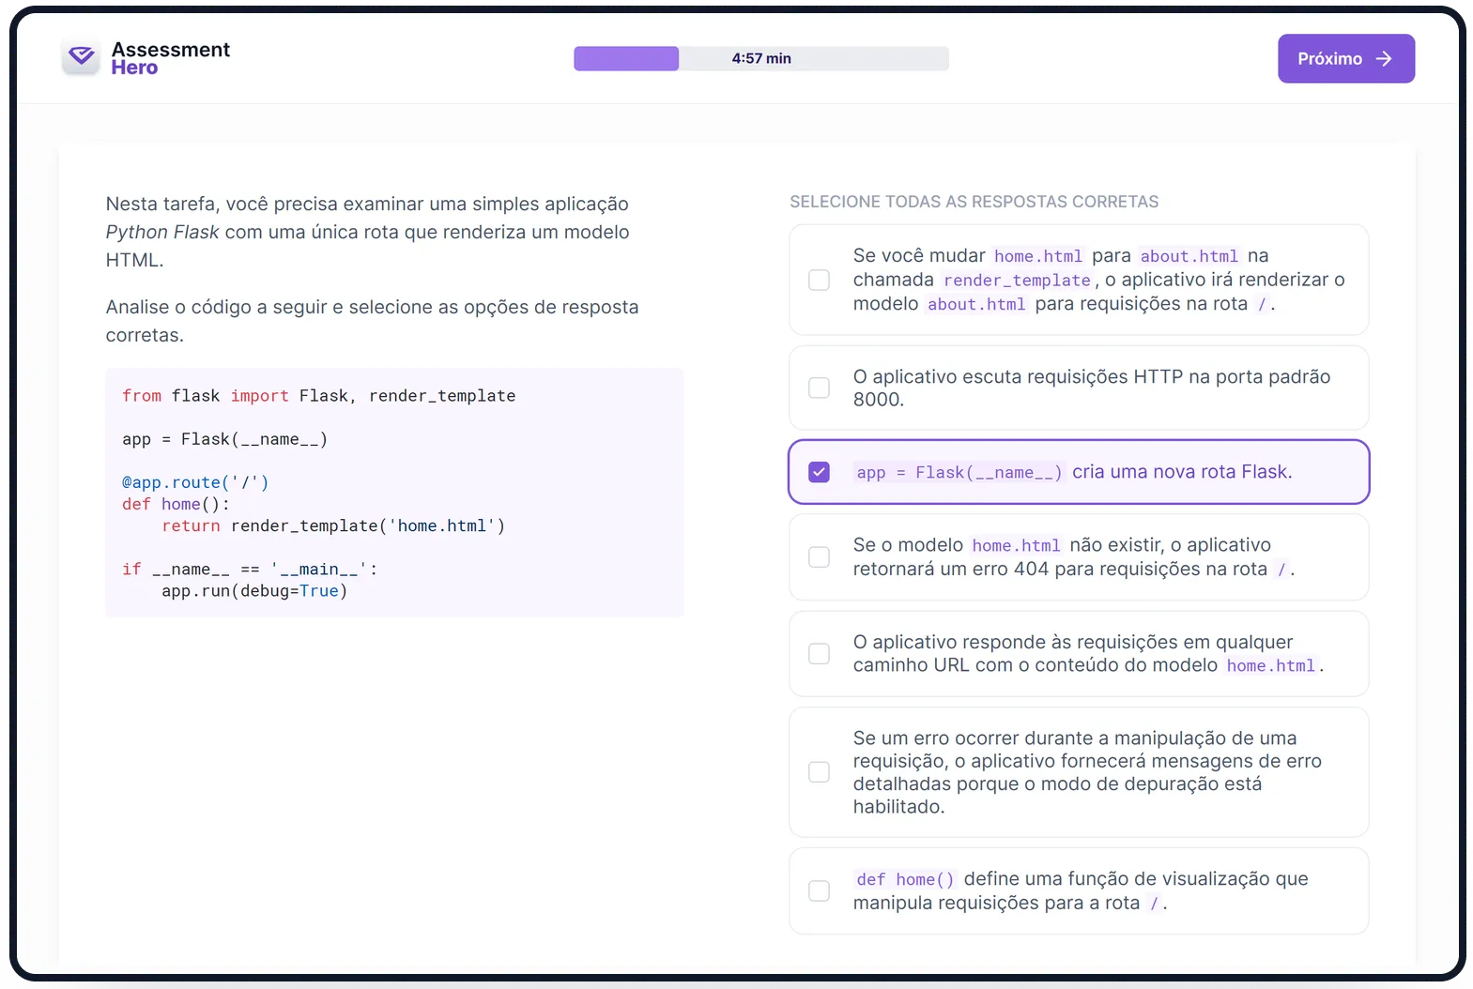
Task: Click the 'if __name__ == '__main__':' line
Action: [x=250, y=569]
